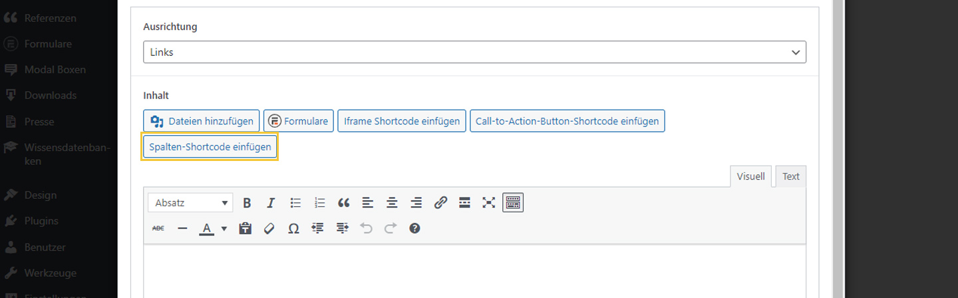958x298 pixels.
Task: Switch to the Text editor tab
Action: (x=790, y=176)
